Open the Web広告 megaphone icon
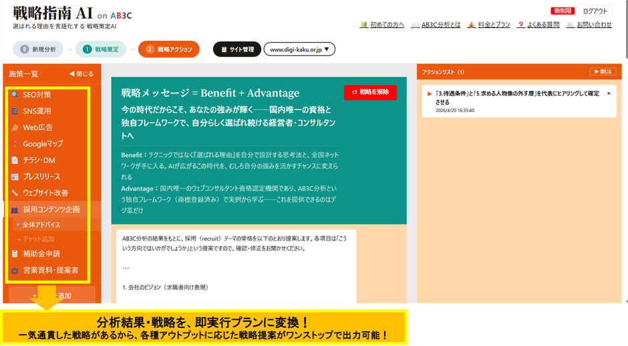Viewport: 628px width, 346px height. pos(15,128)
